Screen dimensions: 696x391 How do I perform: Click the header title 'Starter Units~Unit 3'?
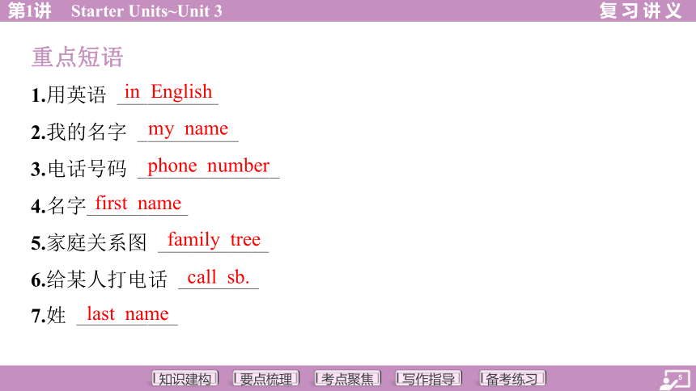146,11
